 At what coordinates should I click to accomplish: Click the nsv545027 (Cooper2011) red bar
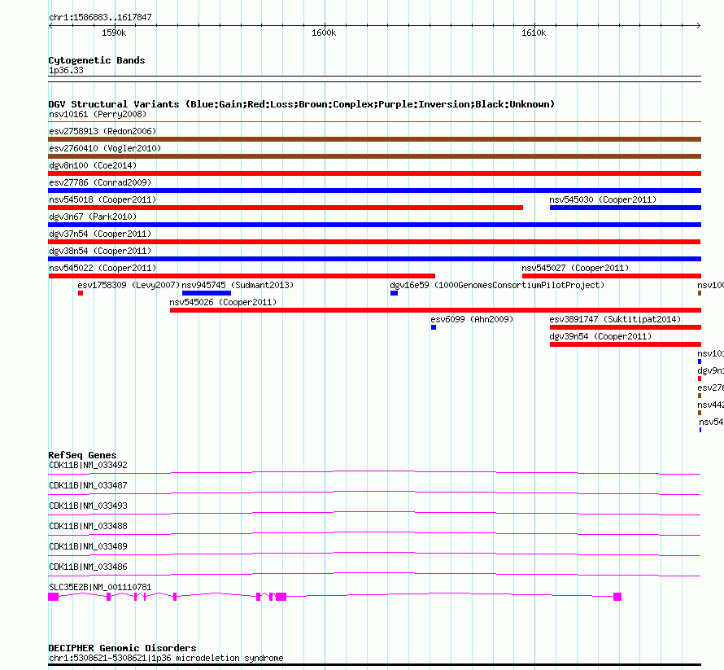612,276
